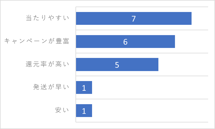
Task: Select the 安い bar with value 1
Action: [84, 111]
